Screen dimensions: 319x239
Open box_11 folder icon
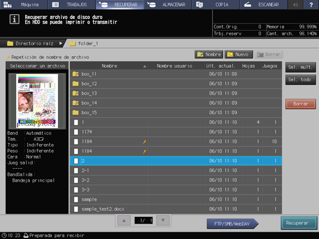click(x=75, y=74)
